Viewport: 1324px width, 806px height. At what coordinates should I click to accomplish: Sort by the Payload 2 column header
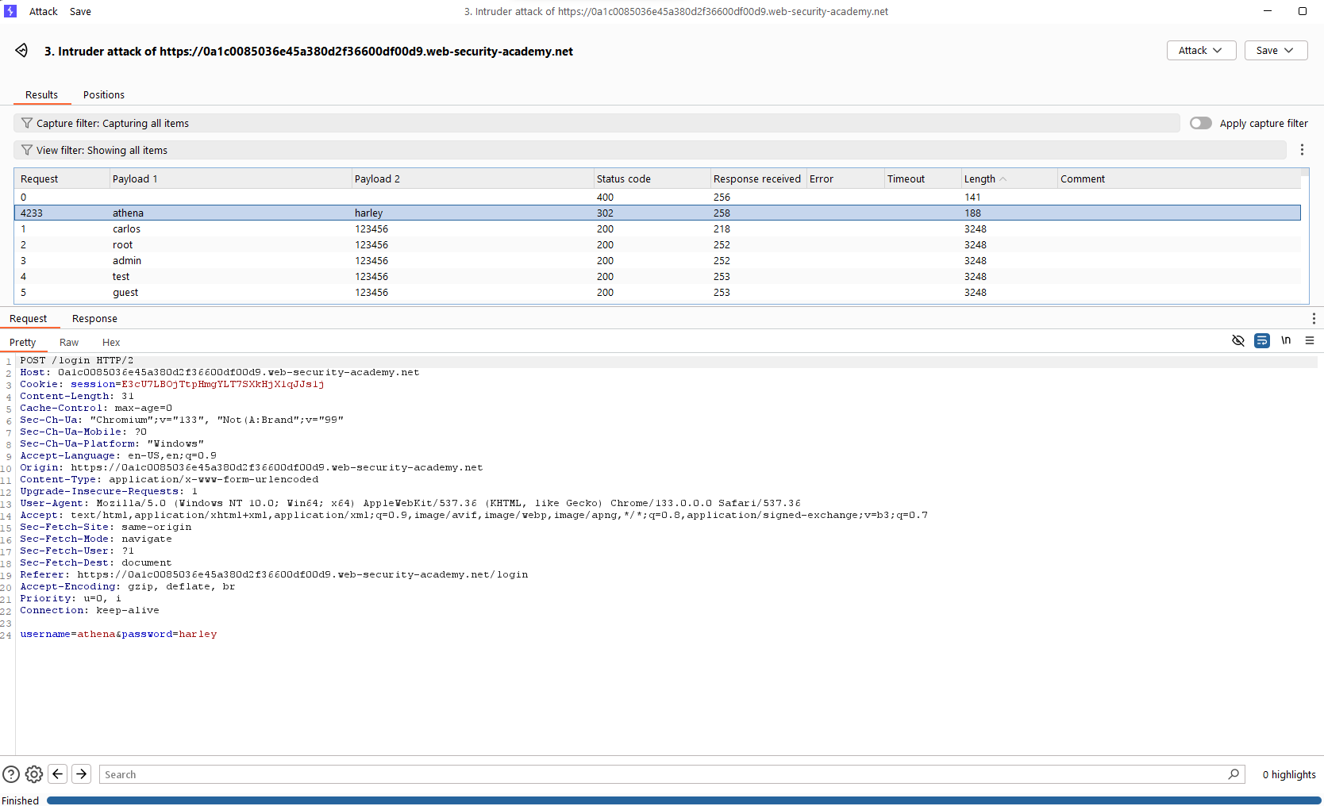pos(472,178)
